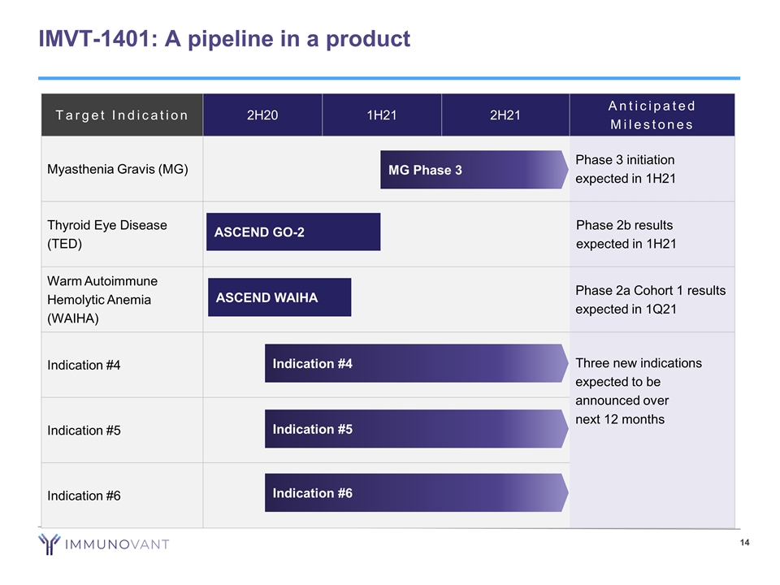
Task: Select the Myasthenia Gravis (MG) row label
Action: pos(118,170)
